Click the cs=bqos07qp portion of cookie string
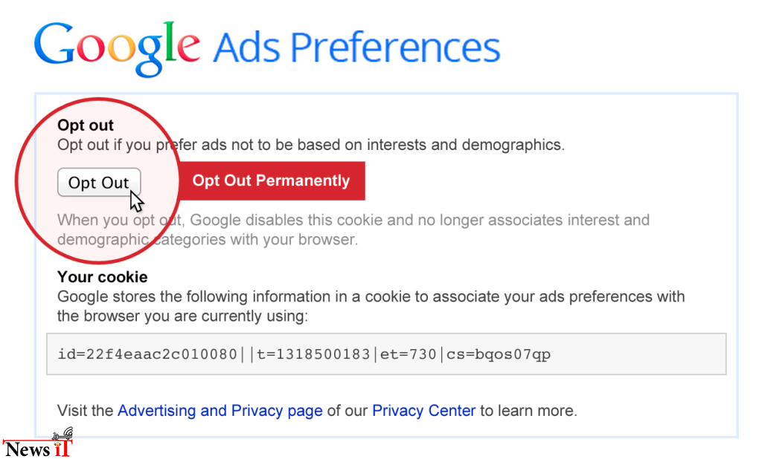This screenshot has width=762, height=459. click(x=499, y=355)
